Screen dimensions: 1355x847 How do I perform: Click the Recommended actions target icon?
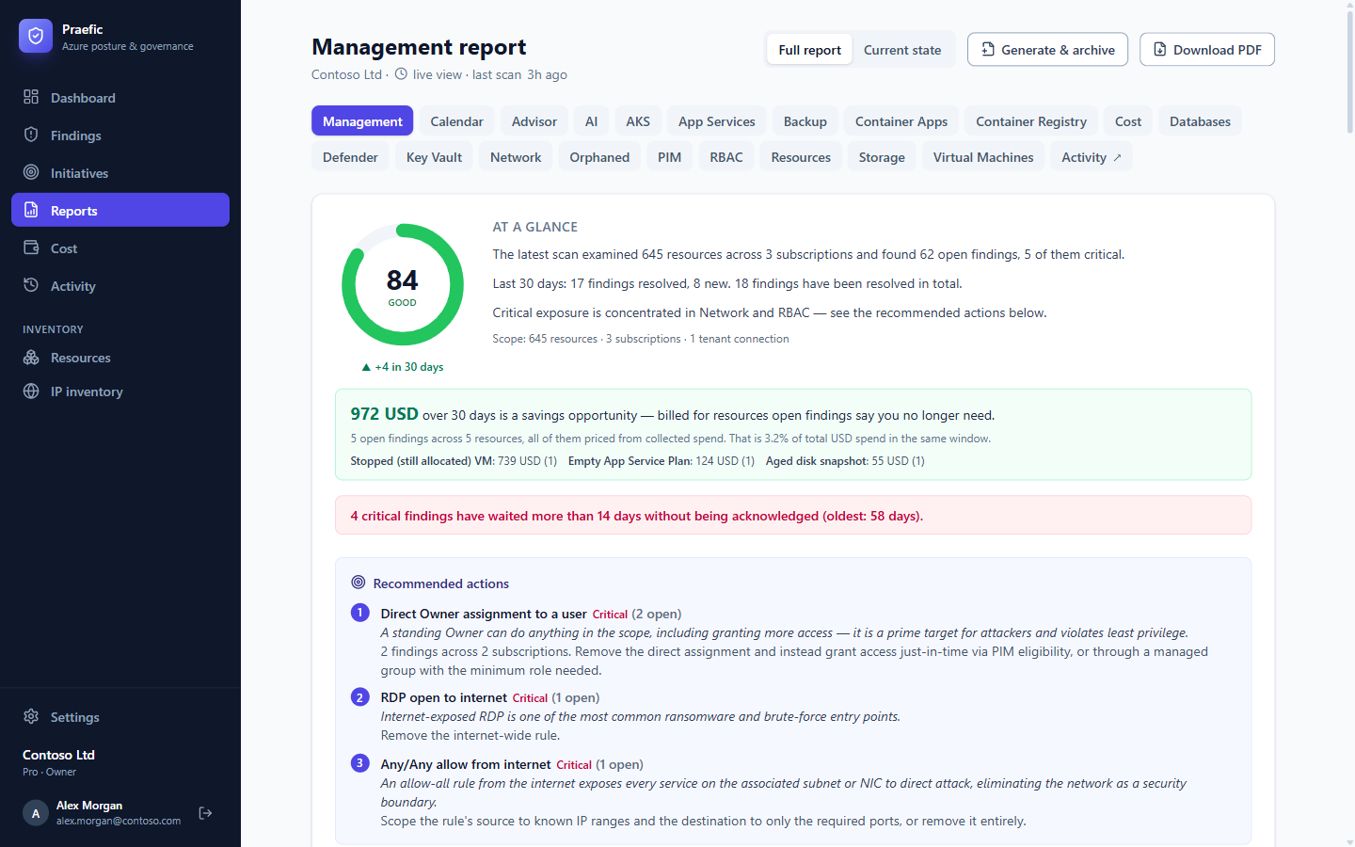[x=359, y=583]
